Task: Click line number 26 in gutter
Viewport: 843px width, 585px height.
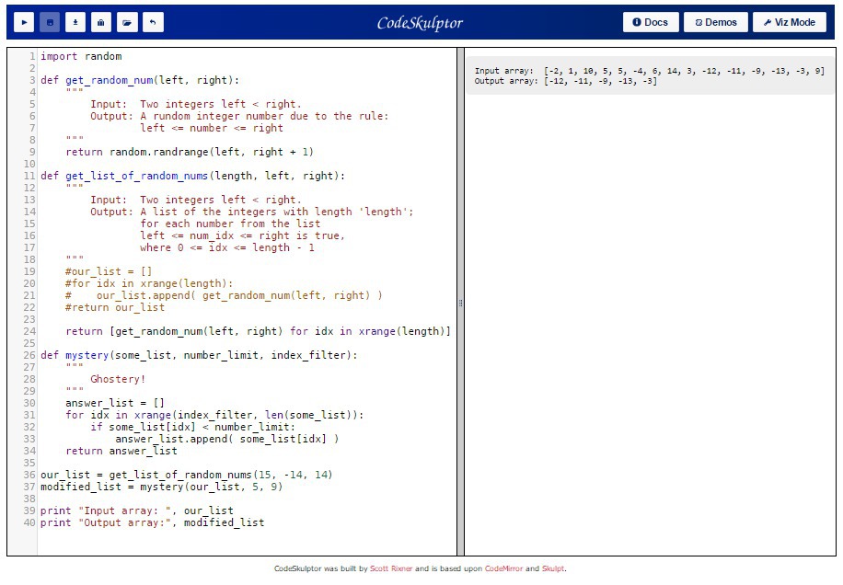Action: pos(29,355)
